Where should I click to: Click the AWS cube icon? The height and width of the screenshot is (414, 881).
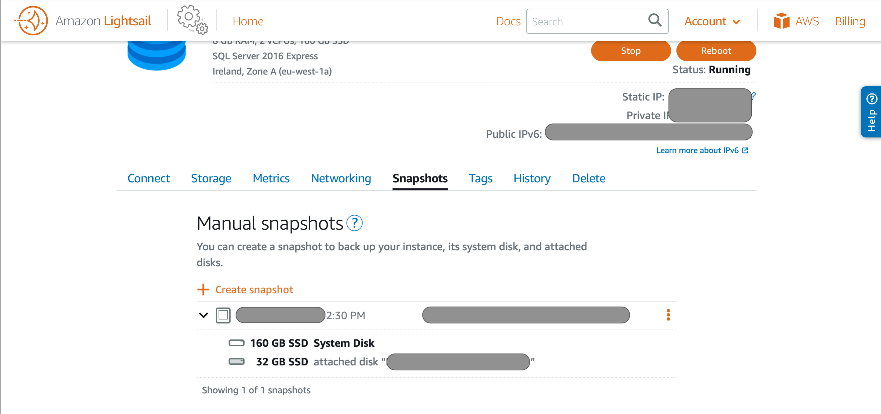(x=781, y=21)
